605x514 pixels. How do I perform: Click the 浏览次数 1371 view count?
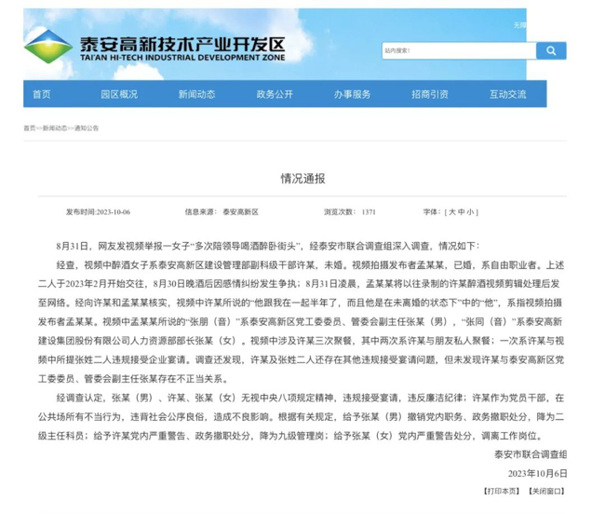[x=350, y=212]
